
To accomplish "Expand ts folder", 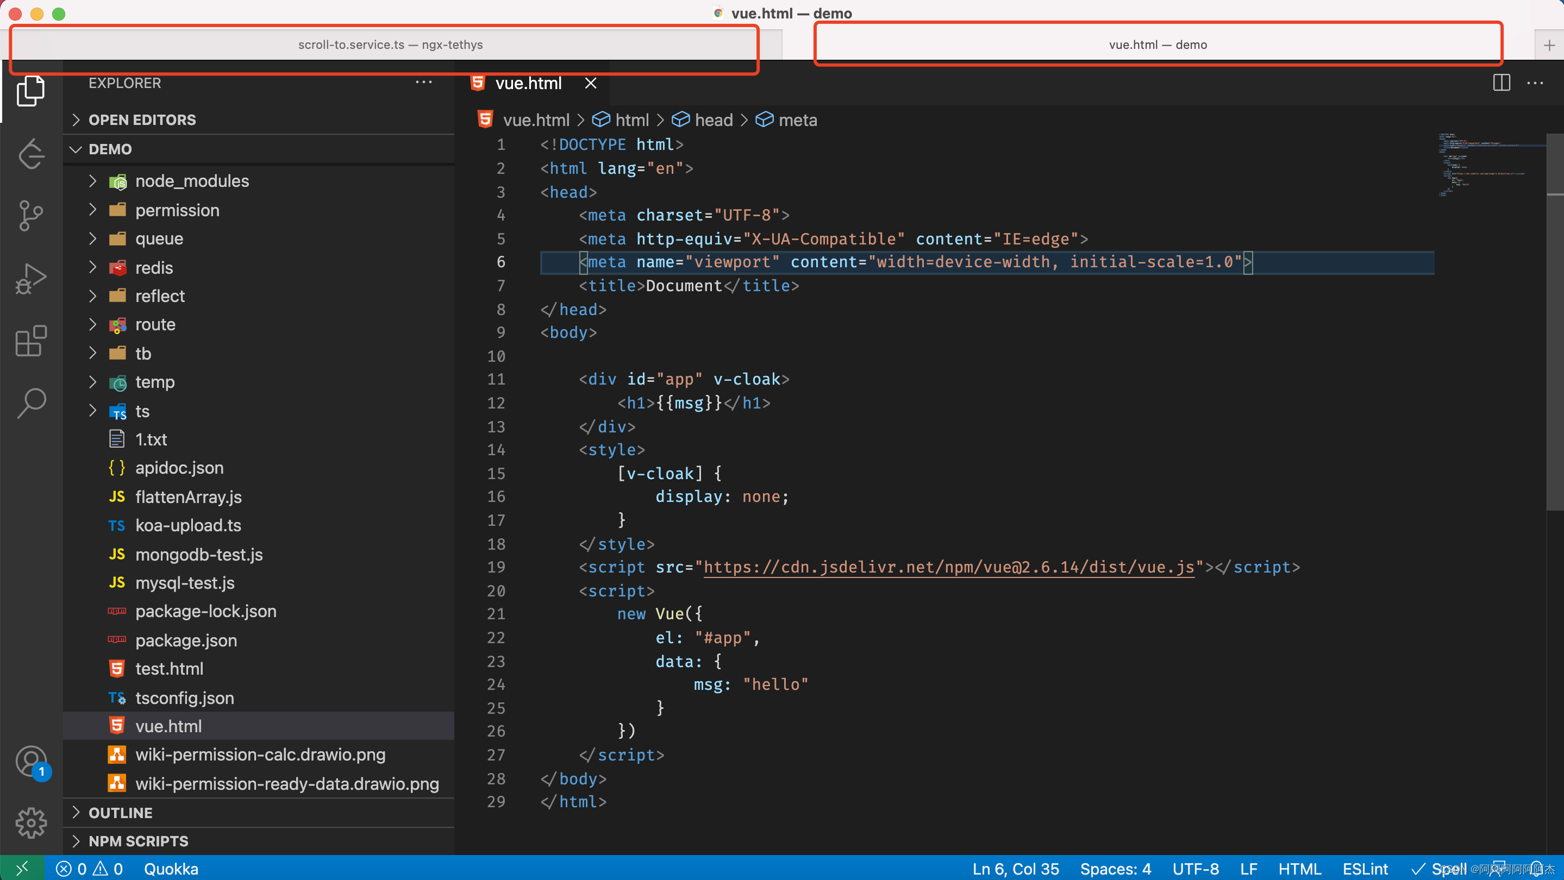I will 259,411.
